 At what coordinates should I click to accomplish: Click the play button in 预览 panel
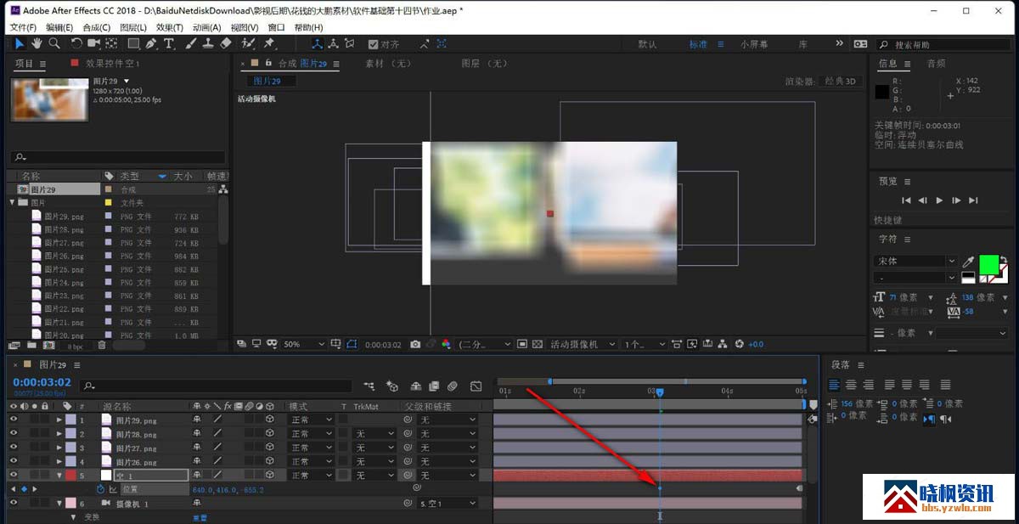[x=939, y=200]
